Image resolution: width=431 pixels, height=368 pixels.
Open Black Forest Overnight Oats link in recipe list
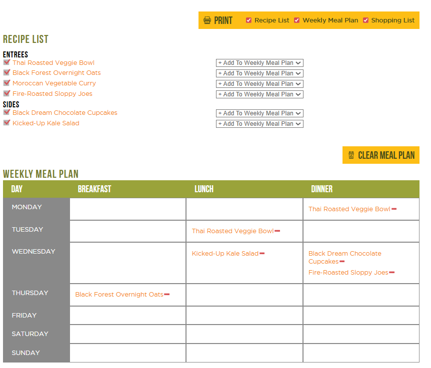tap(56, 73)
